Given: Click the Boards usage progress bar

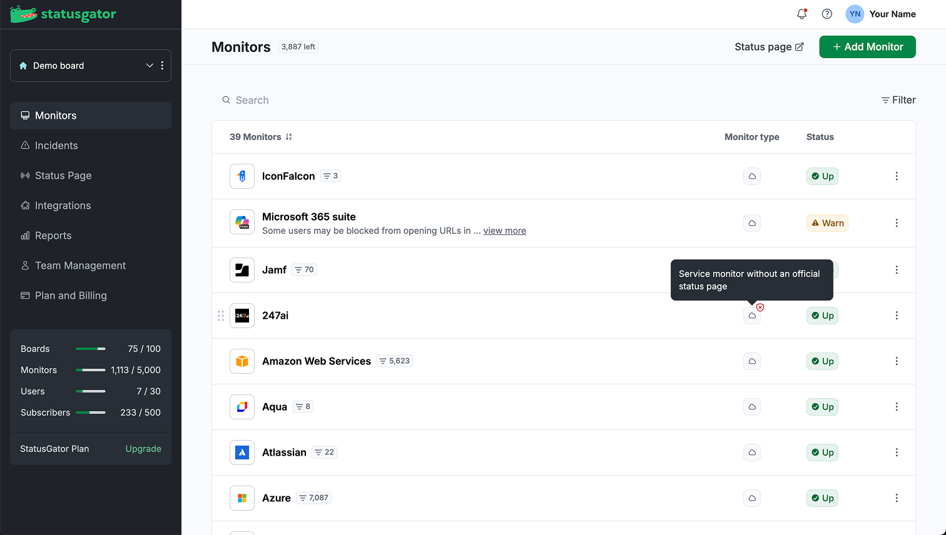Looking at the screenshot, I should point(91,349).
